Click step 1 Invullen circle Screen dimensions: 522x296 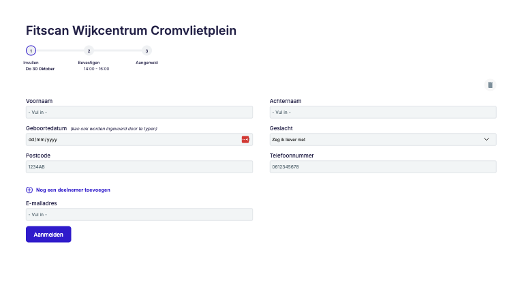click(31, 50)
